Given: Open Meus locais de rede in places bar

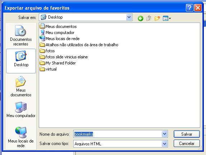Looking at the screenshot, I should click(x=21, y=137).
